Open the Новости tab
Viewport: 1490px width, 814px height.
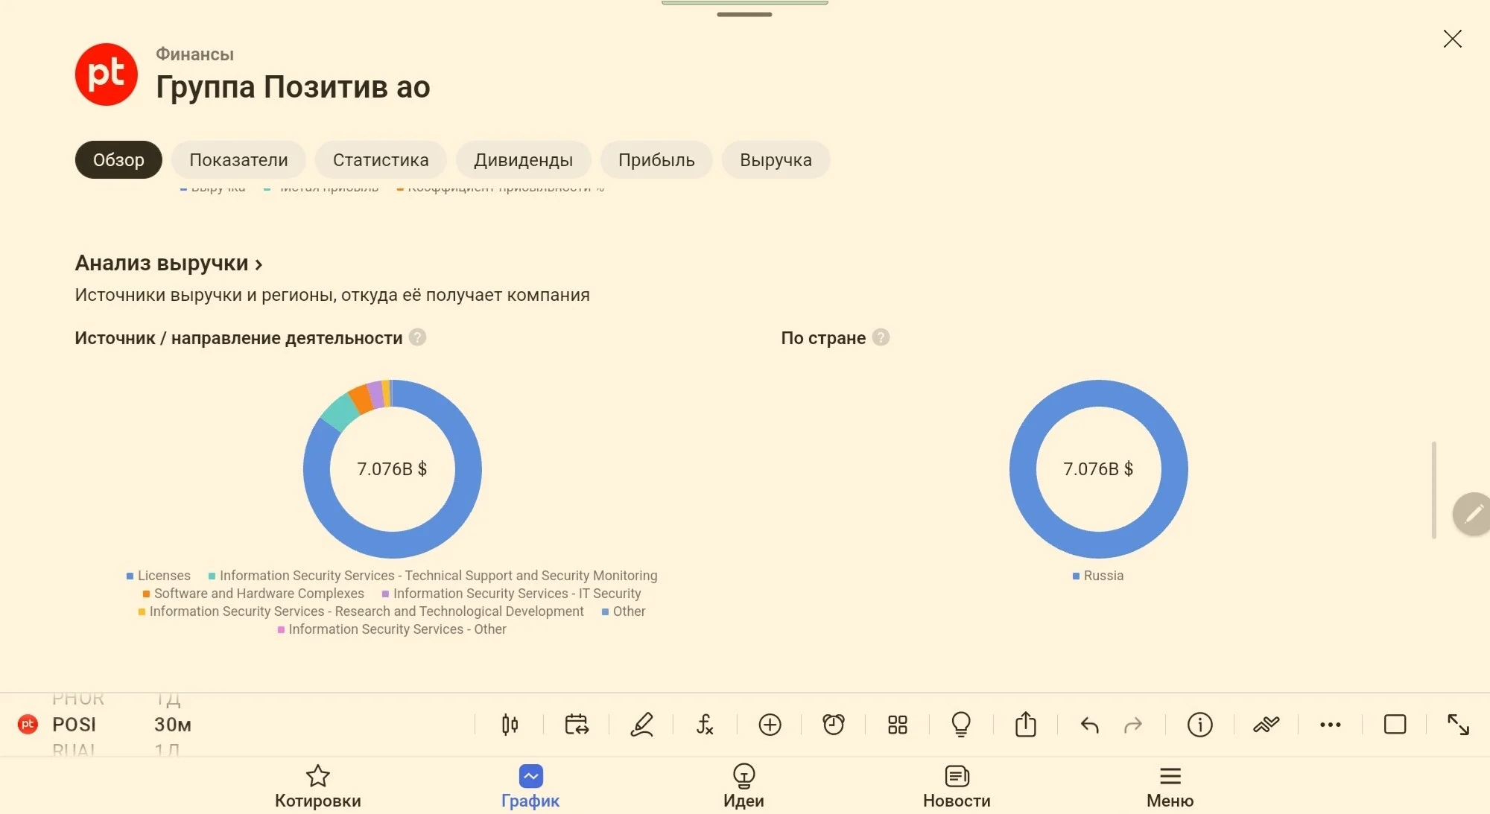[x=957, y=786]
